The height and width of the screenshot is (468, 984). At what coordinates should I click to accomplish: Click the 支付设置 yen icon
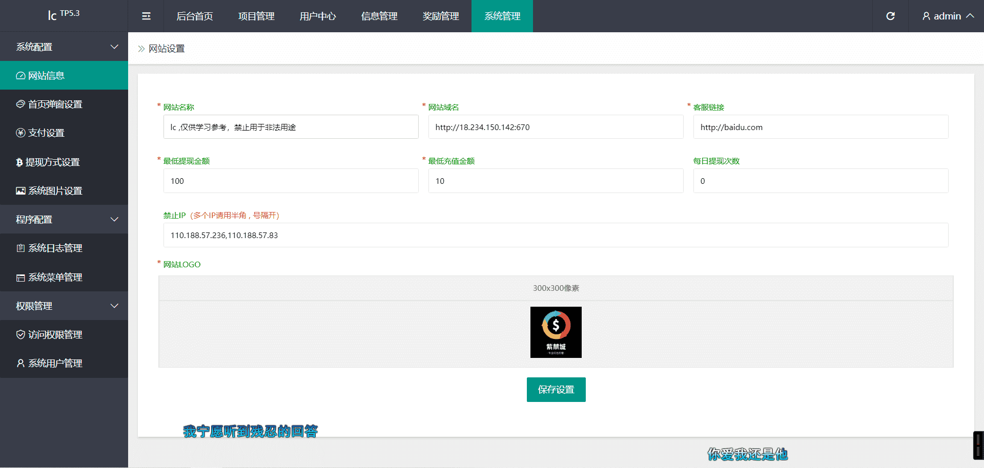[x=20, y=133]
